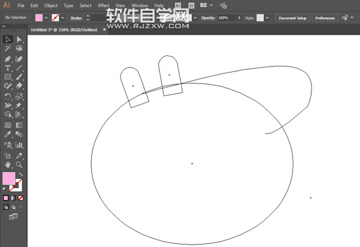Switch to Untitled-3 document tab
Screen dimensions: 360x247
pyautogui.click(x=64, y=30)
